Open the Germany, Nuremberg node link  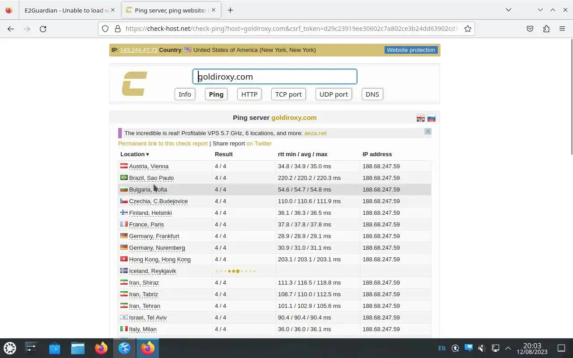pos(157,248)
